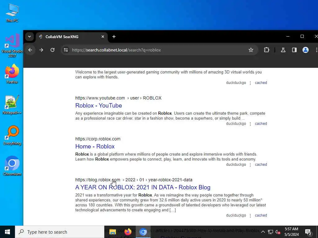Open the taskbar clock and date
Screen dimensions: 318x238
click(291, 232)
